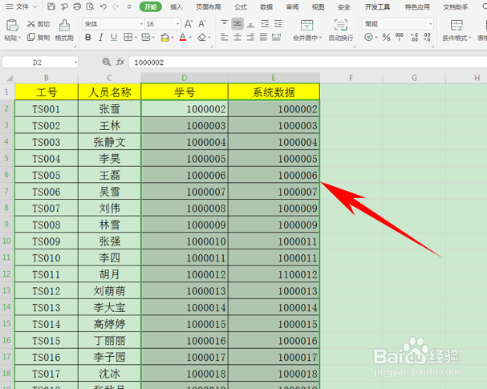This screenshot has height=389, width=487.
Task: Expand the quick access toolbar customize arrow
Action: (129, 6)
